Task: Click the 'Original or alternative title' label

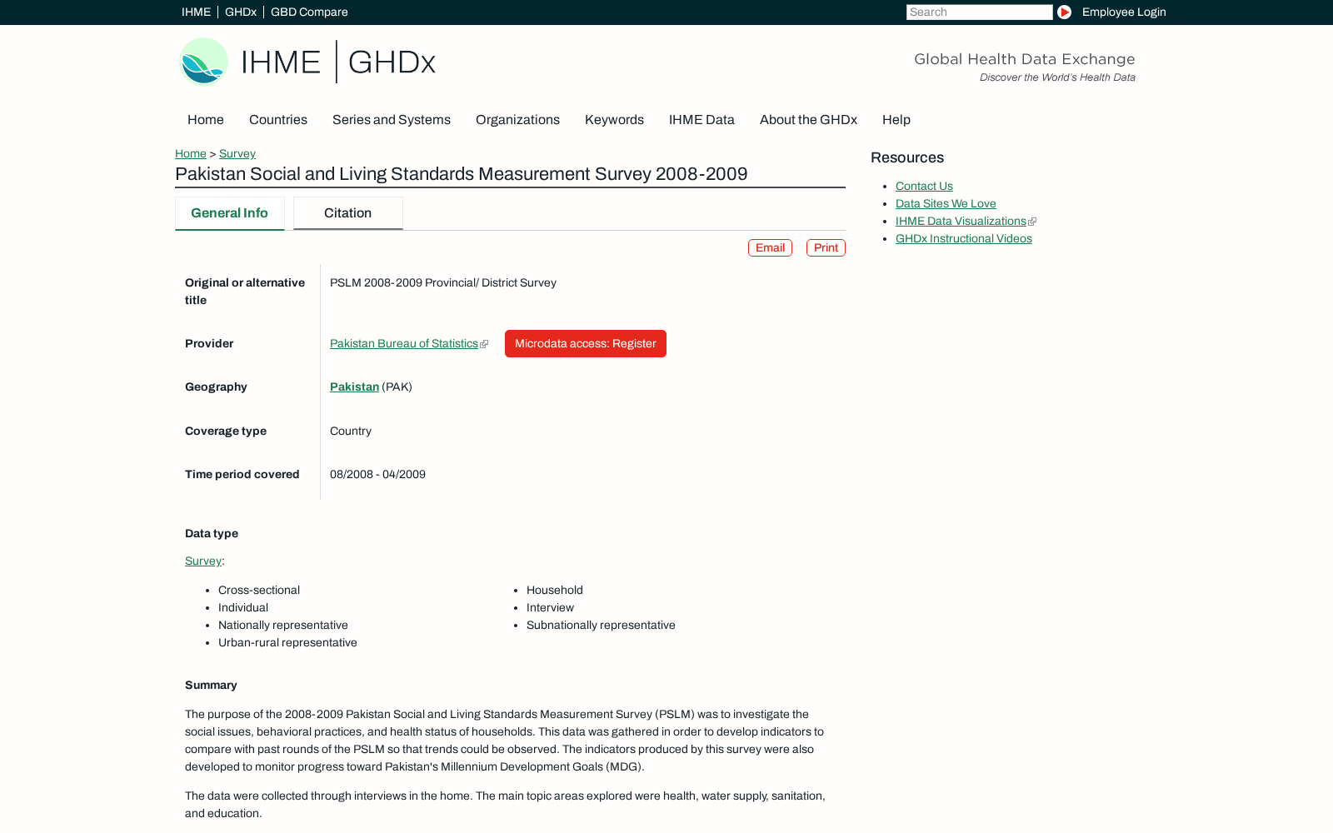Action: (x=245, y=292)
